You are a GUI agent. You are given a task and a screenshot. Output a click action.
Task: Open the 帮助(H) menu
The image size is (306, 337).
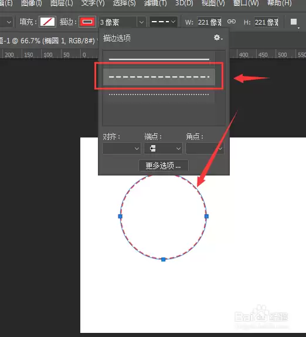[x=279, y=3]
